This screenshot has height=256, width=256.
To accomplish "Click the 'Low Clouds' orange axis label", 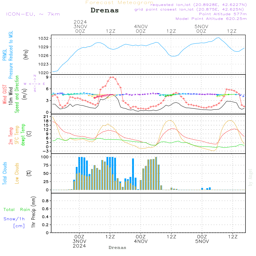I will pos(17,173).
